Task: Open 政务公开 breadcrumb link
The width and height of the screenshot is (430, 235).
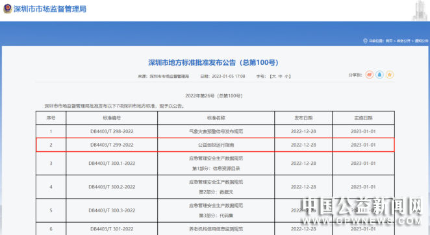Action: point(403,41)
